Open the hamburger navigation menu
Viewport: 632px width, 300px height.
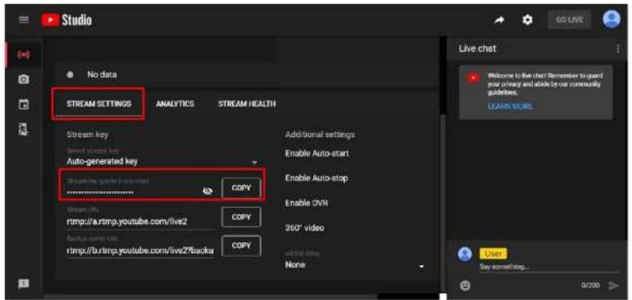click(x=24, y=19)
